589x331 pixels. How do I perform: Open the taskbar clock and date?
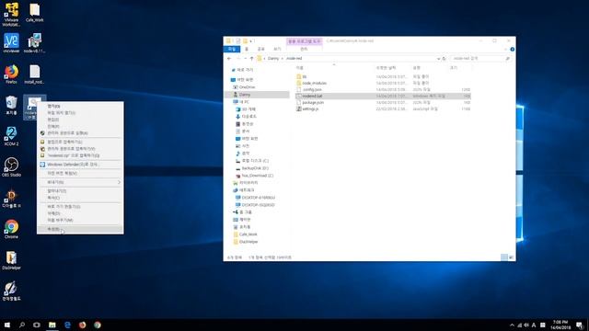pyautogui.click(x=560, y=325)
